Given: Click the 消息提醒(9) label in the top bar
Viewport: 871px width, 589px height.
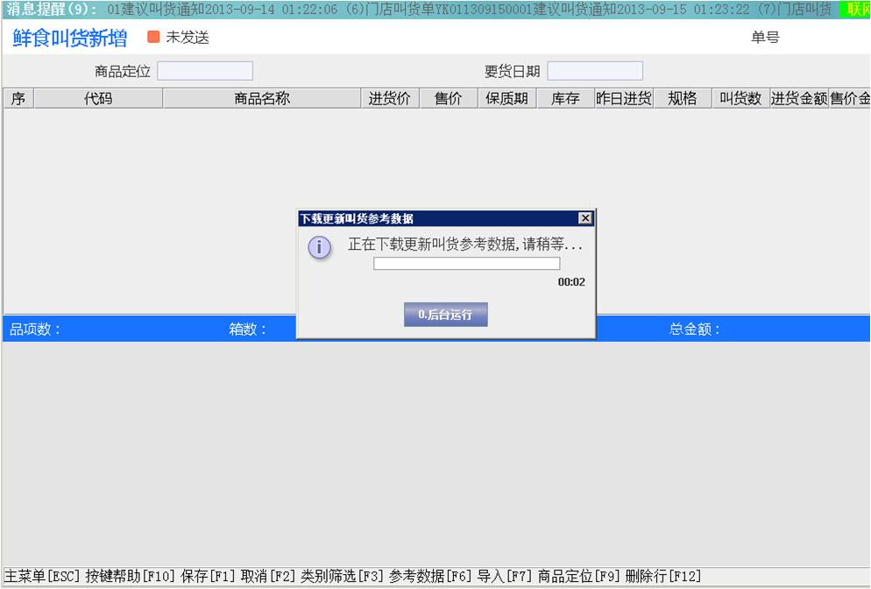Looking at the screenshot, I should coord(51,9).
